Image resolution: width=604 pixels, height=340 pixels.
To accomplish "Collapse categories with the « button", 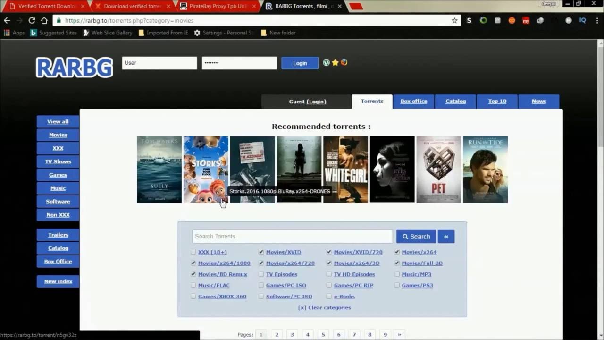I will [446, 237].
